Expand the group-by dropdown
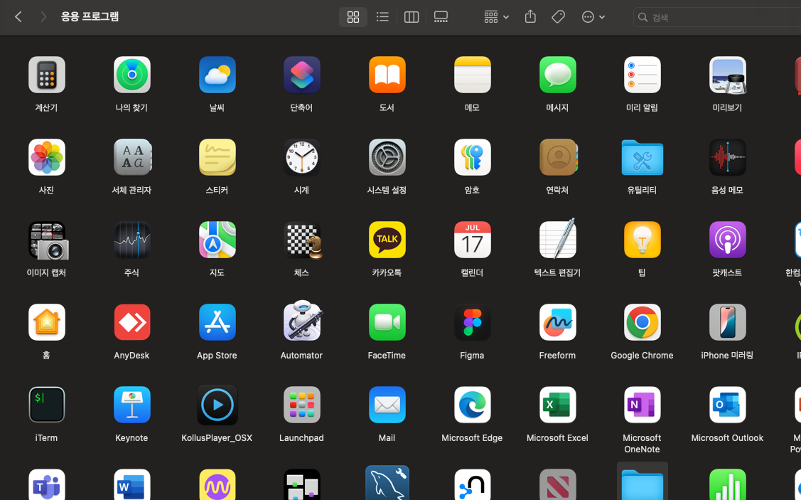Image resolution: width=801 pixels, height=500 pixels. tap(497, 17)
